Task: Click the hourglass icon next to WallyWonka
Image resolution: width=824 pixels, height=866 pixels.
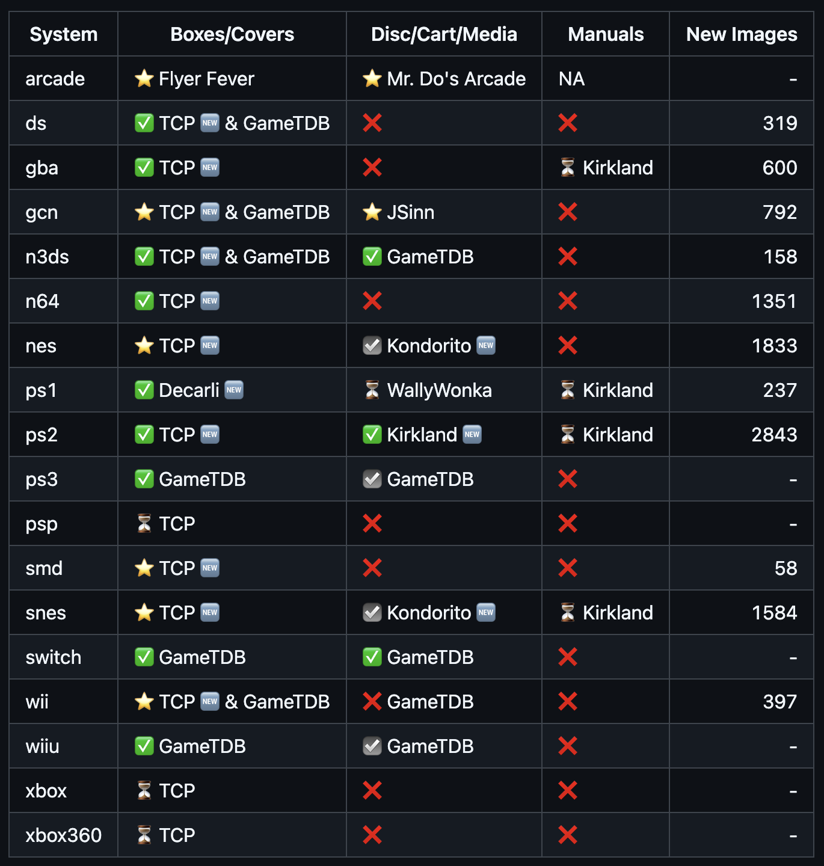Action: 372,390
